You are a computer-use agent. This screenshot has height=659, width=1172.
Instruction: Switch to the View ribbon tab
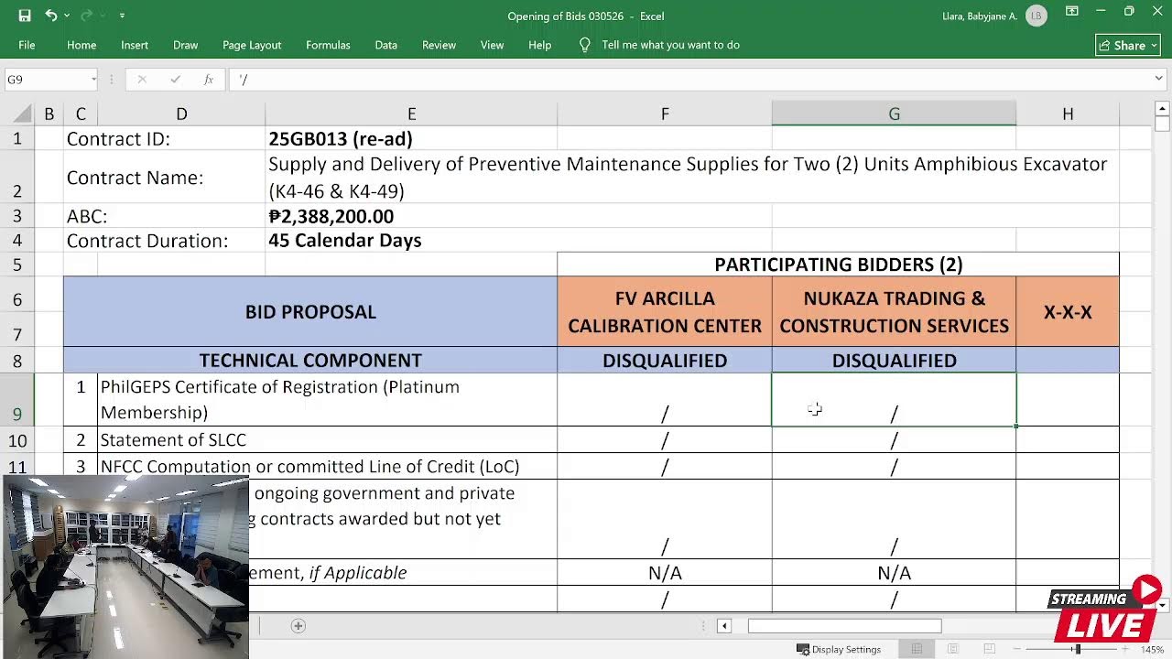point(492,45)
